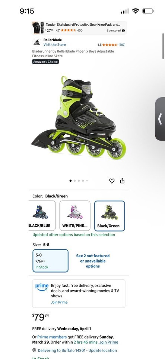This screenshot has width=165, height=359.
Task: Tap the Prime logo
Action: [x=42, y=287]
